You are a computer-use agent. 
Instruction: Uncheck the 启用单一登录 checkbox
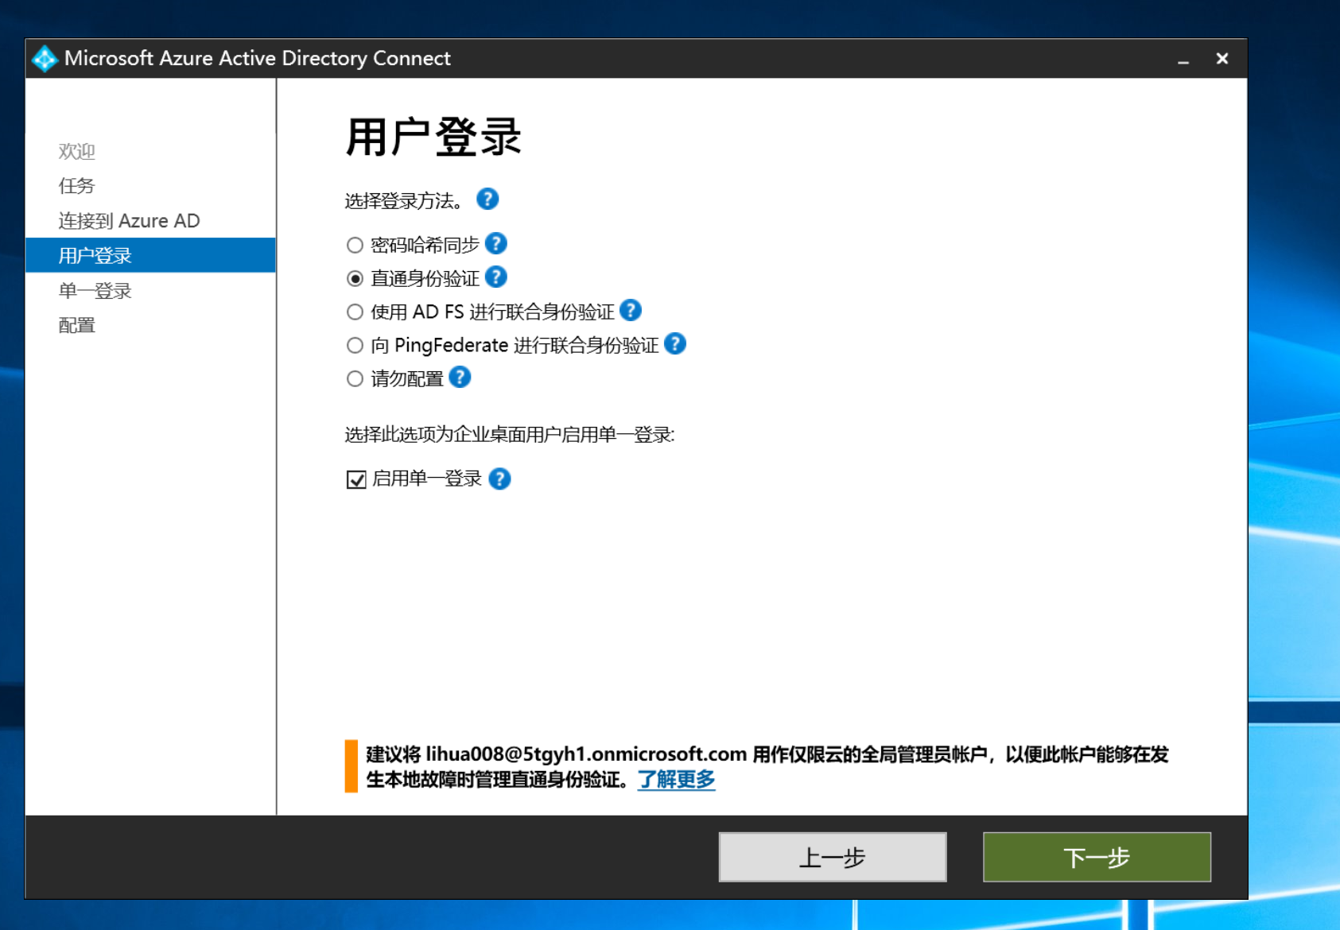point(356,479)
